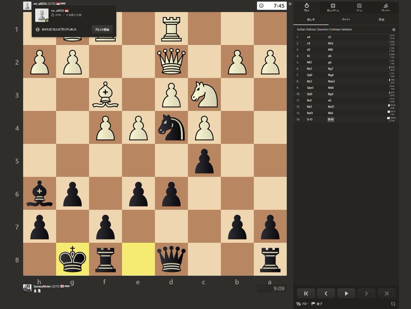
Task: Click the black rook on a8
Action: click(x=270, y=259)
